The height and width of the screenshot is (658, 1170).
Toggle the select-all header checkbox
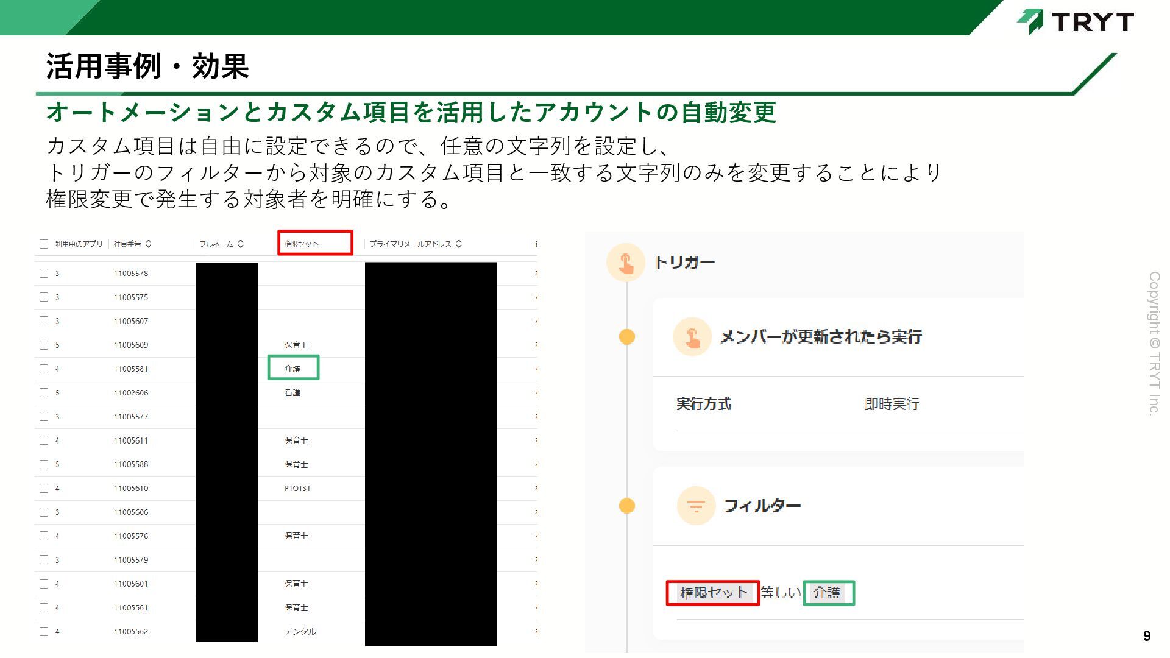pos(44,244)
